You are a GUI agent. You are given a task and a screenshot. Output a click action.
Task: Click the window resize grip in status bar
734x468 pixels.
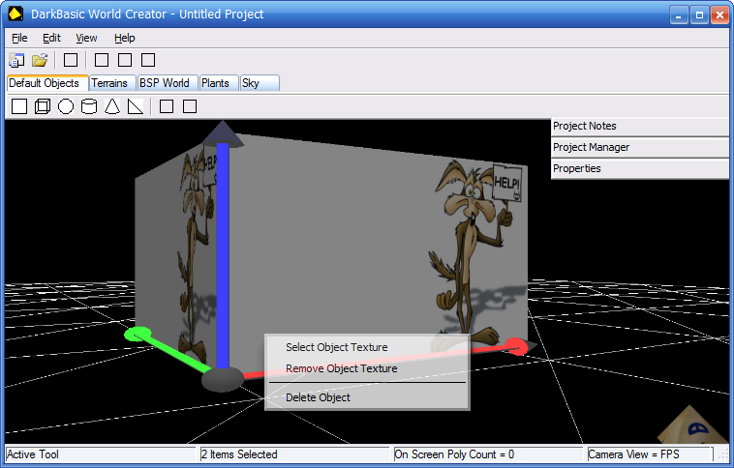tap(722, 454)
